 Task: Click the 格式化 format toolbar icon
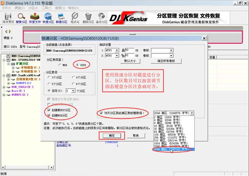coord(75,18)
